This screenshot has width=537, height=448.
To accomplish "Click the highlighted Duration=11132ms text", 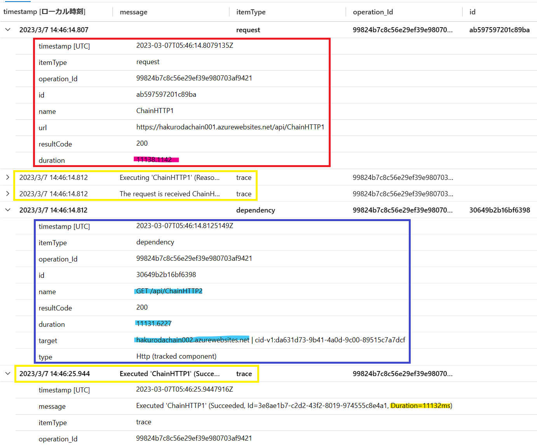I will (x=420, y=406).
